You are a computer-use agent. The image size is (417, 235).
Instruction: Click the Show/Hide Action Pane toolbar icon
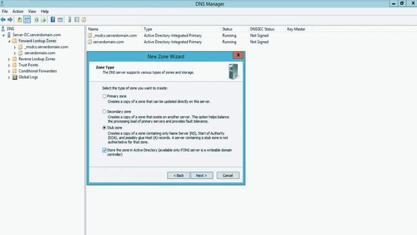coord(60,20)
